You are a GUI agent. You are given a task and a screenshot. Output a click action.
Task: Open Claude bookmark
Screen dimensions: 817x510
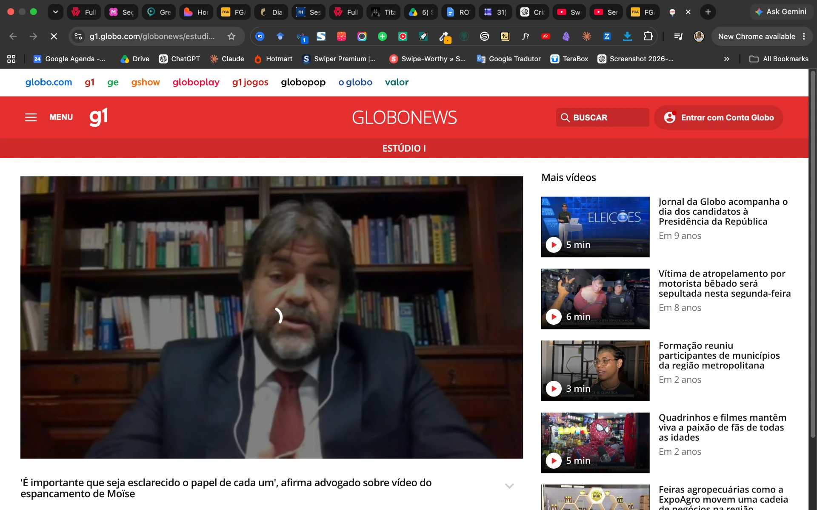point(227,59)
